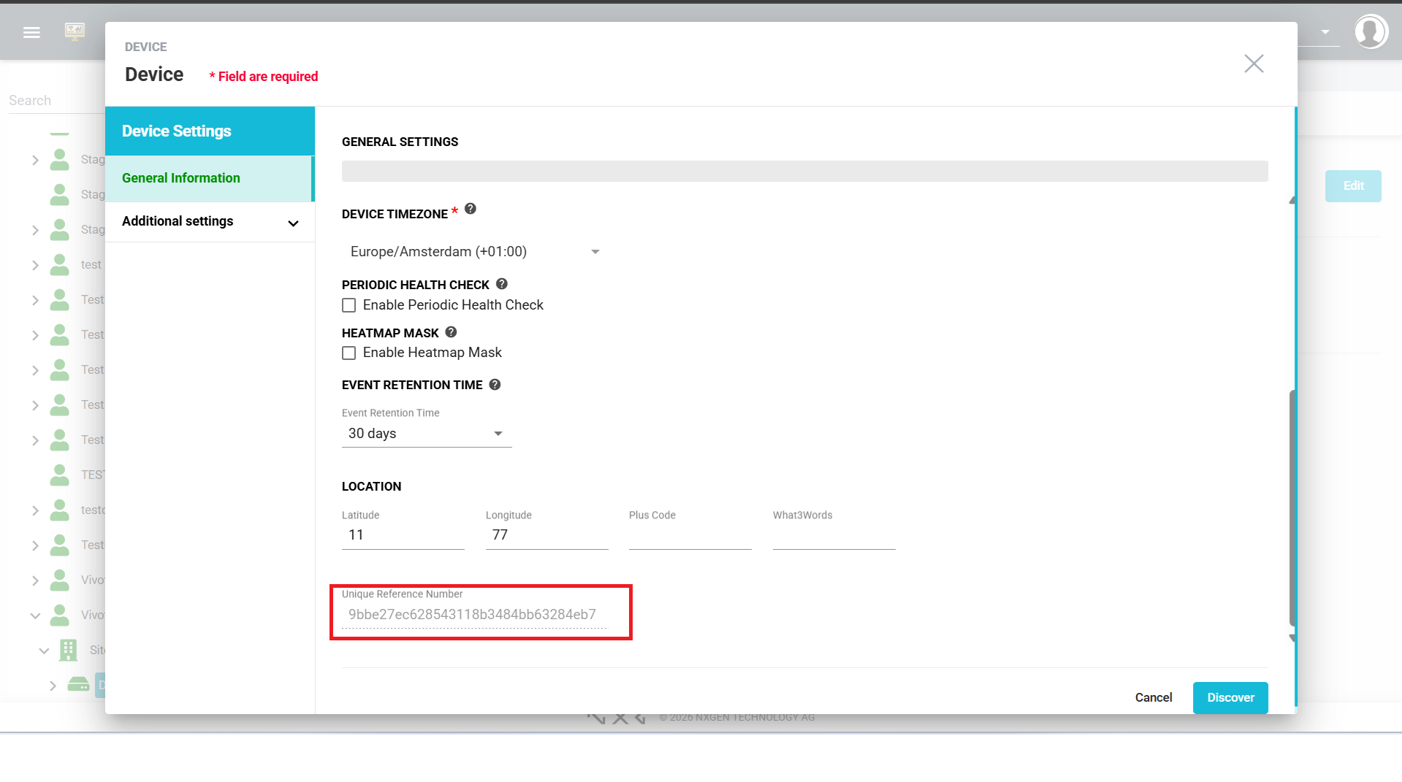
Task: Click the Discover button
Action: [x=1230, y=697]
